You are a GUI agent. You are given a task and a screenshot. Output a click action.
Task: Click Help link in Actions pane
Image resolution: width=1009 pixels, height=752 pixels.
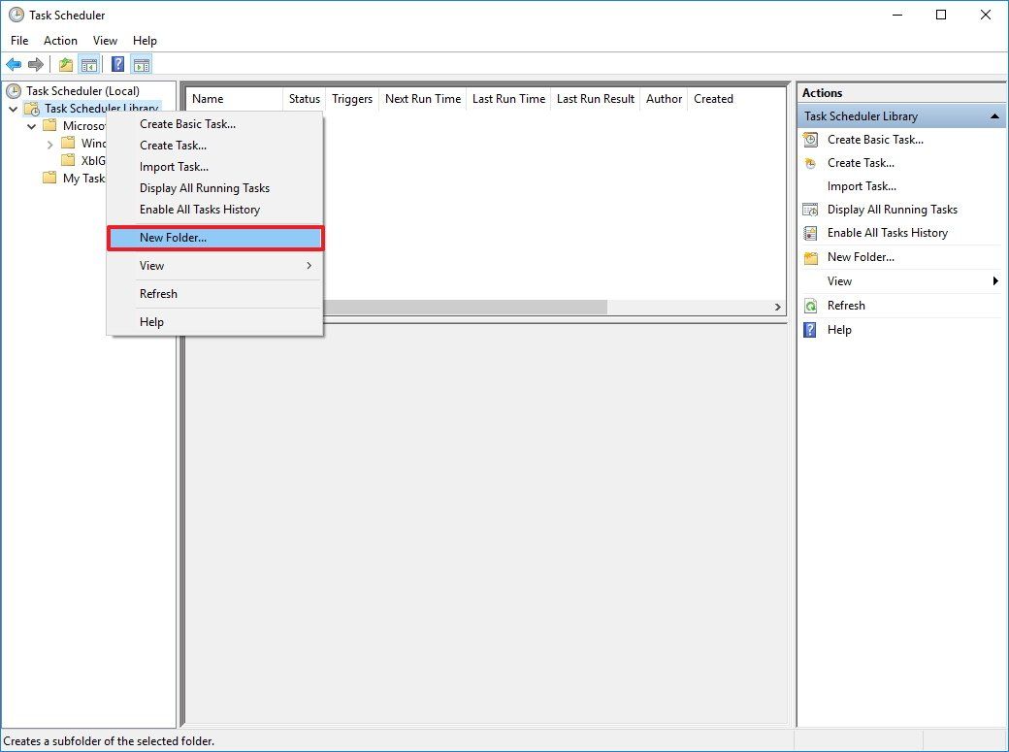click(839, 330)
